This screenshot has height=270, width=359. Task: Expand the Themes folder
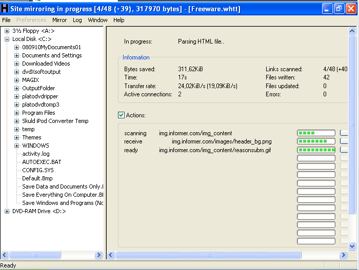click(x=16, y=137)
